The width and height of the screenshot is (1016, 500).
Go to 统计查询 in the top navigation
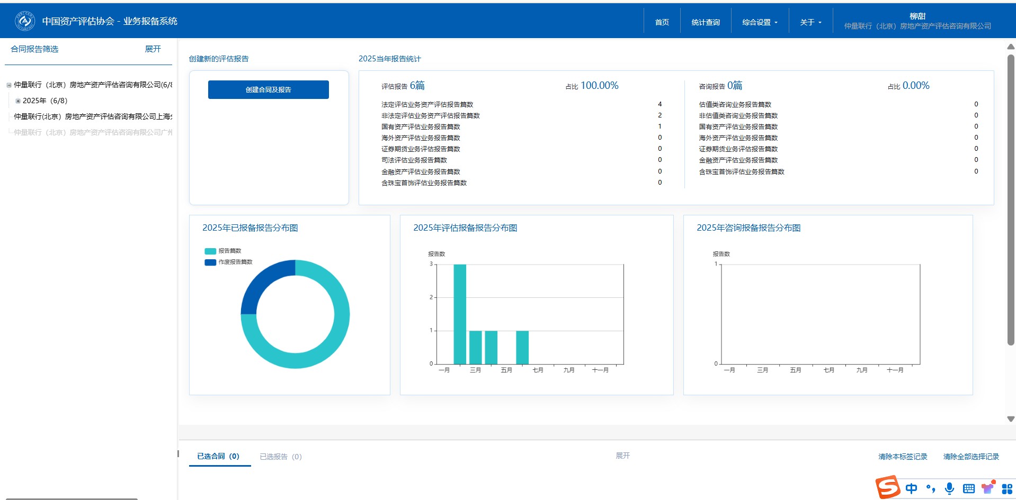706,22
